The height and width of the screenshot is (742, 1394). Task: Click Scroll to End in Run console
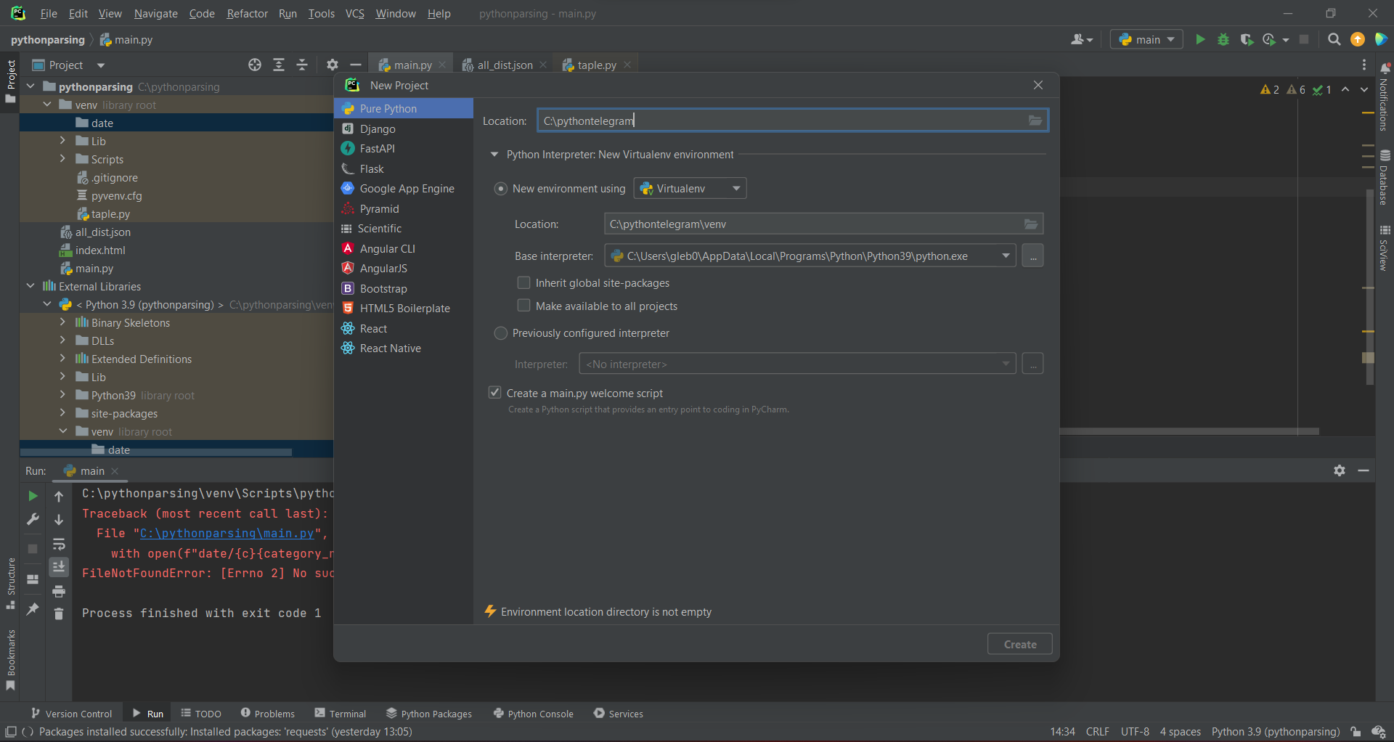(59, 566)
